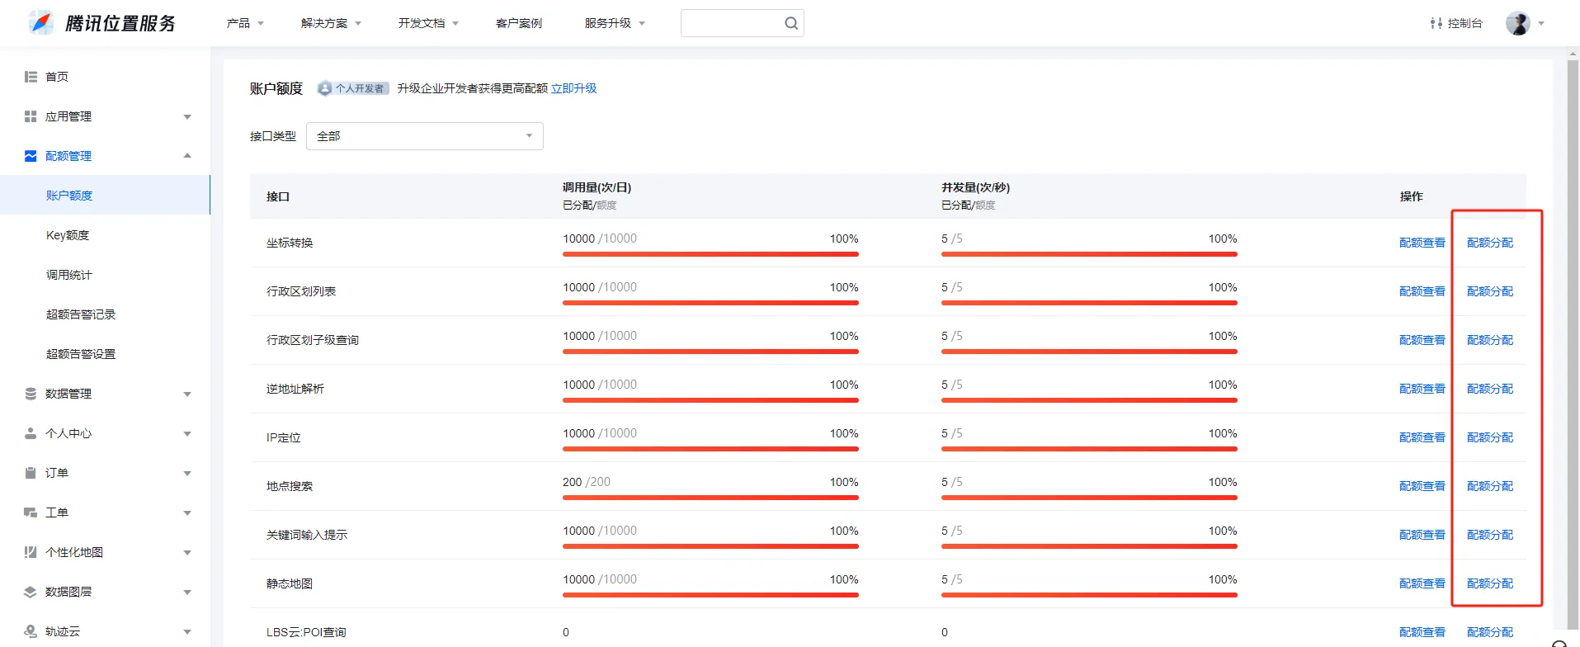Open the avatar dropdown arrow
Image resolution: width=1580 pixels, height=647 pixels.
[1541, 23]
